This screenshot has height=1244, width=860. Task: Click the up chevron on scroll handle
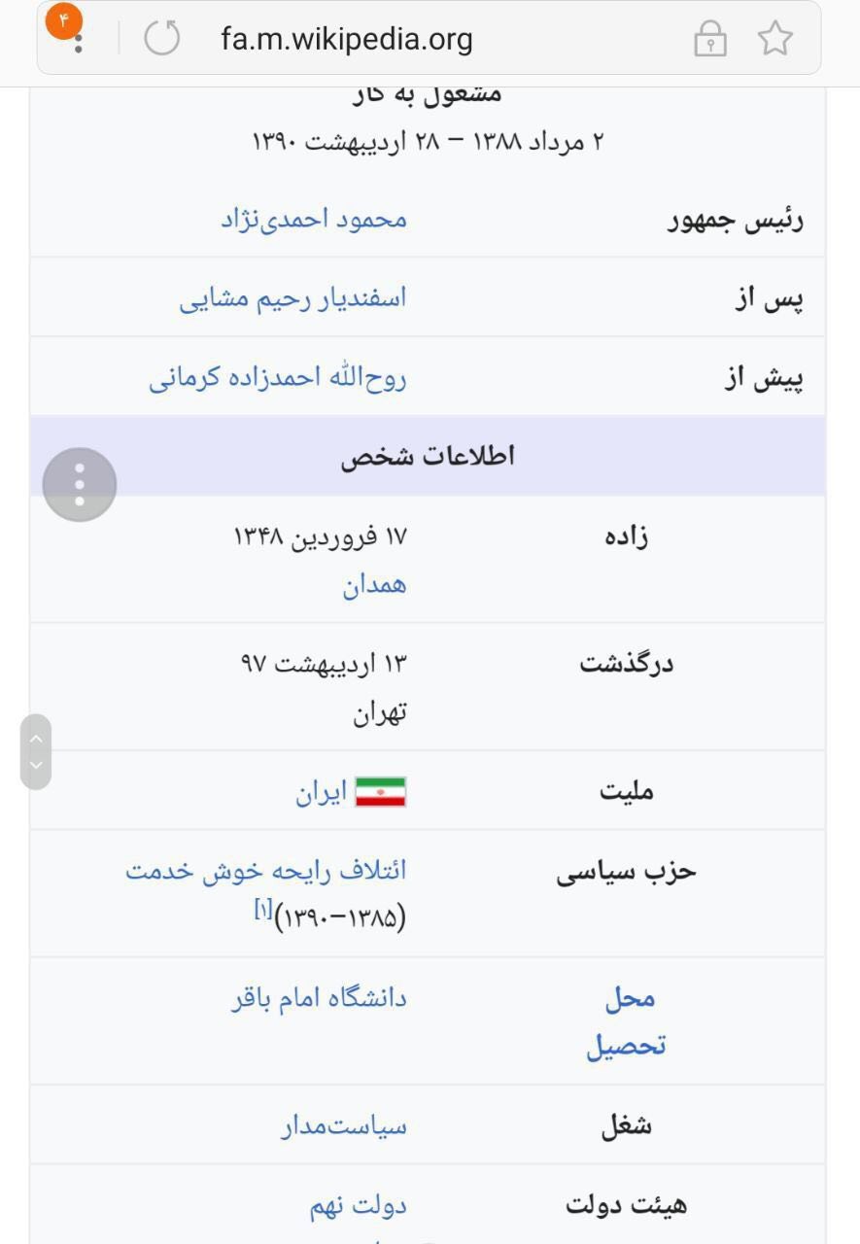[x=36, y=739]
